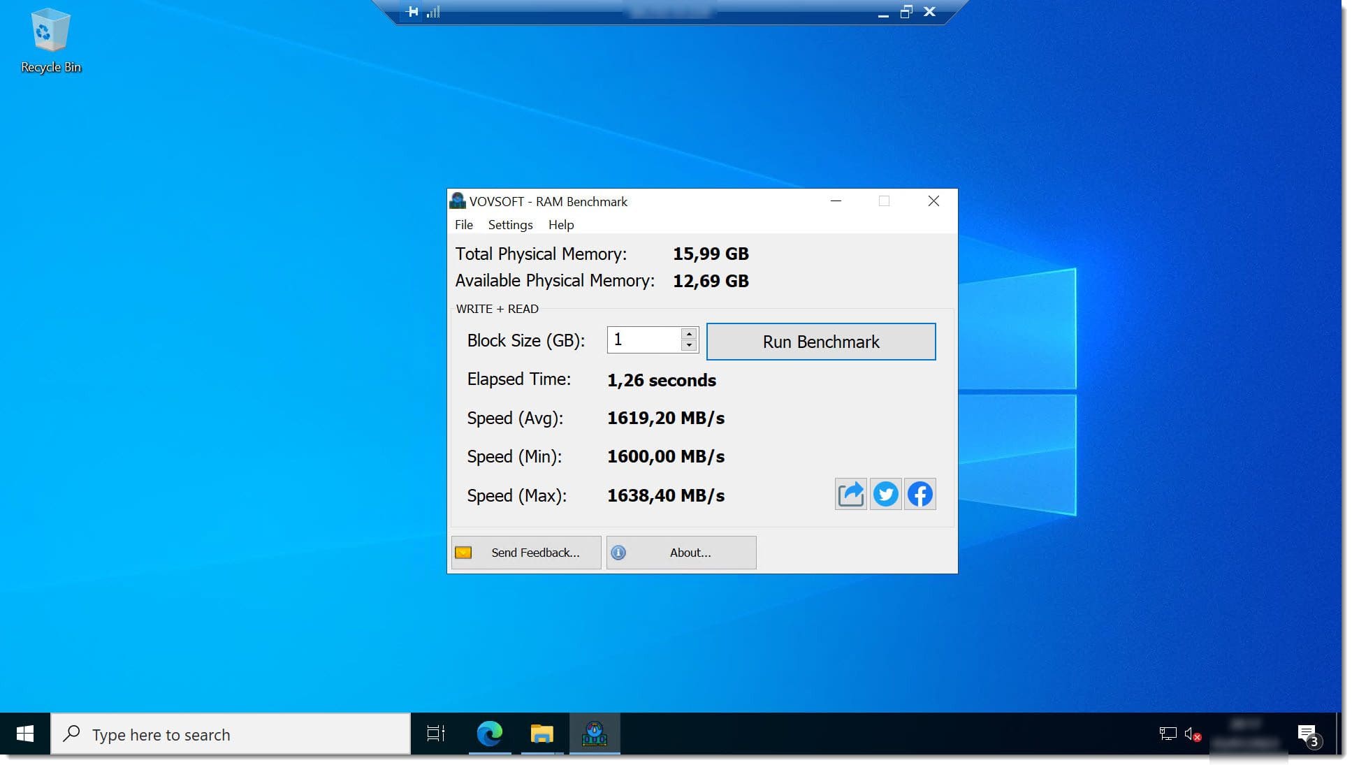Click the 1600,00 MB/s minimum speed value
Image resolution: width=1352 pixels, height=765 pixels.
pyautogui.click(x=666, y=456)
